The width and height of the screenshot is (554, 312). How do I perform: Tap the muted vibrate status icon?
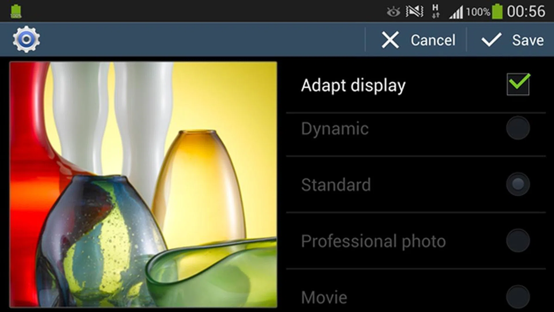(x=414, y=12)
